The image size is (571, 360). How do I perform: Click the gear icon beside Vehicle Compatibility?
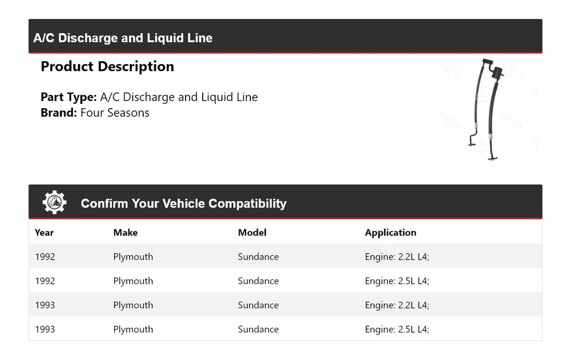tap(54, 203)
